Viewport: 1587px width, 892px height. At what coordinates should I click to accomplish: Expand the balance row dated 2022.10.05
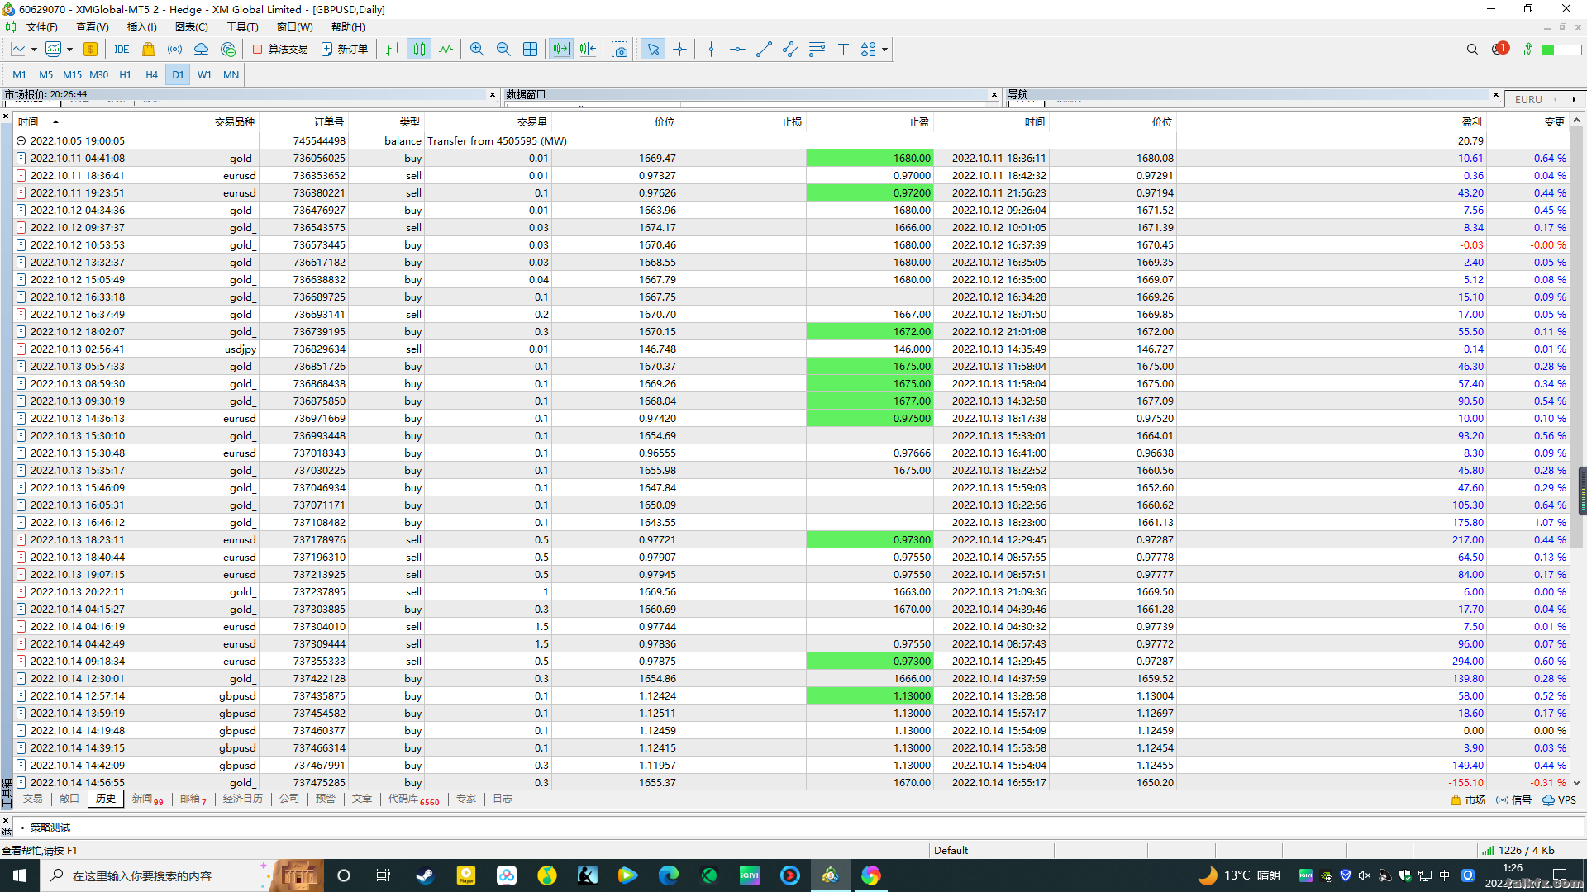pos(21,141)
